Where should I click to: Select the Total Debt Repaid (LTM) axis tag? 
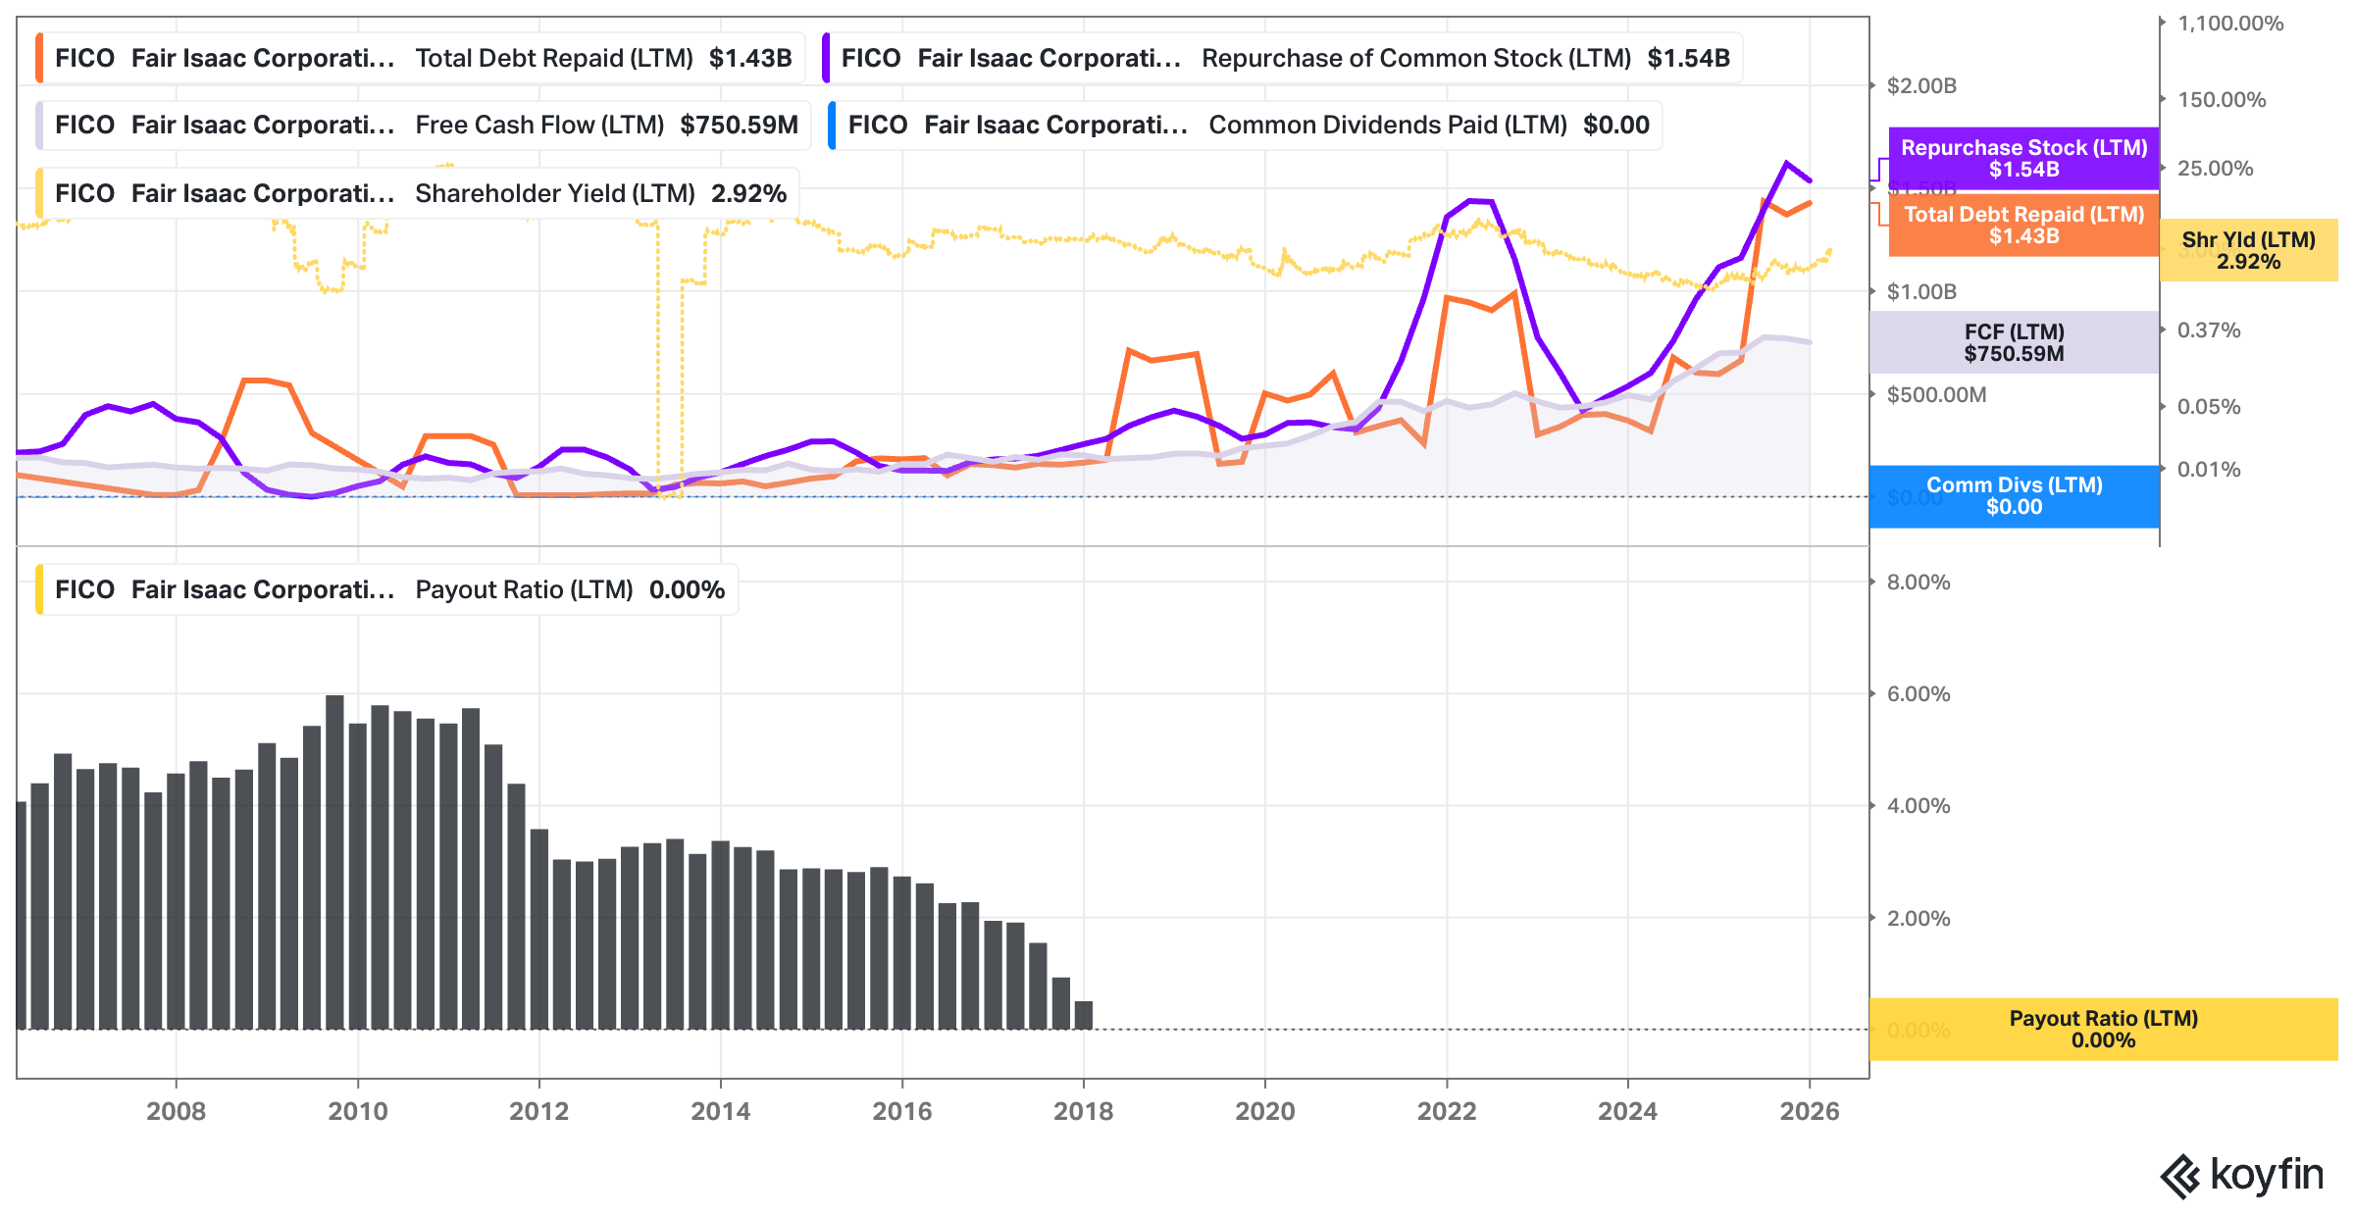[2023, 225]
